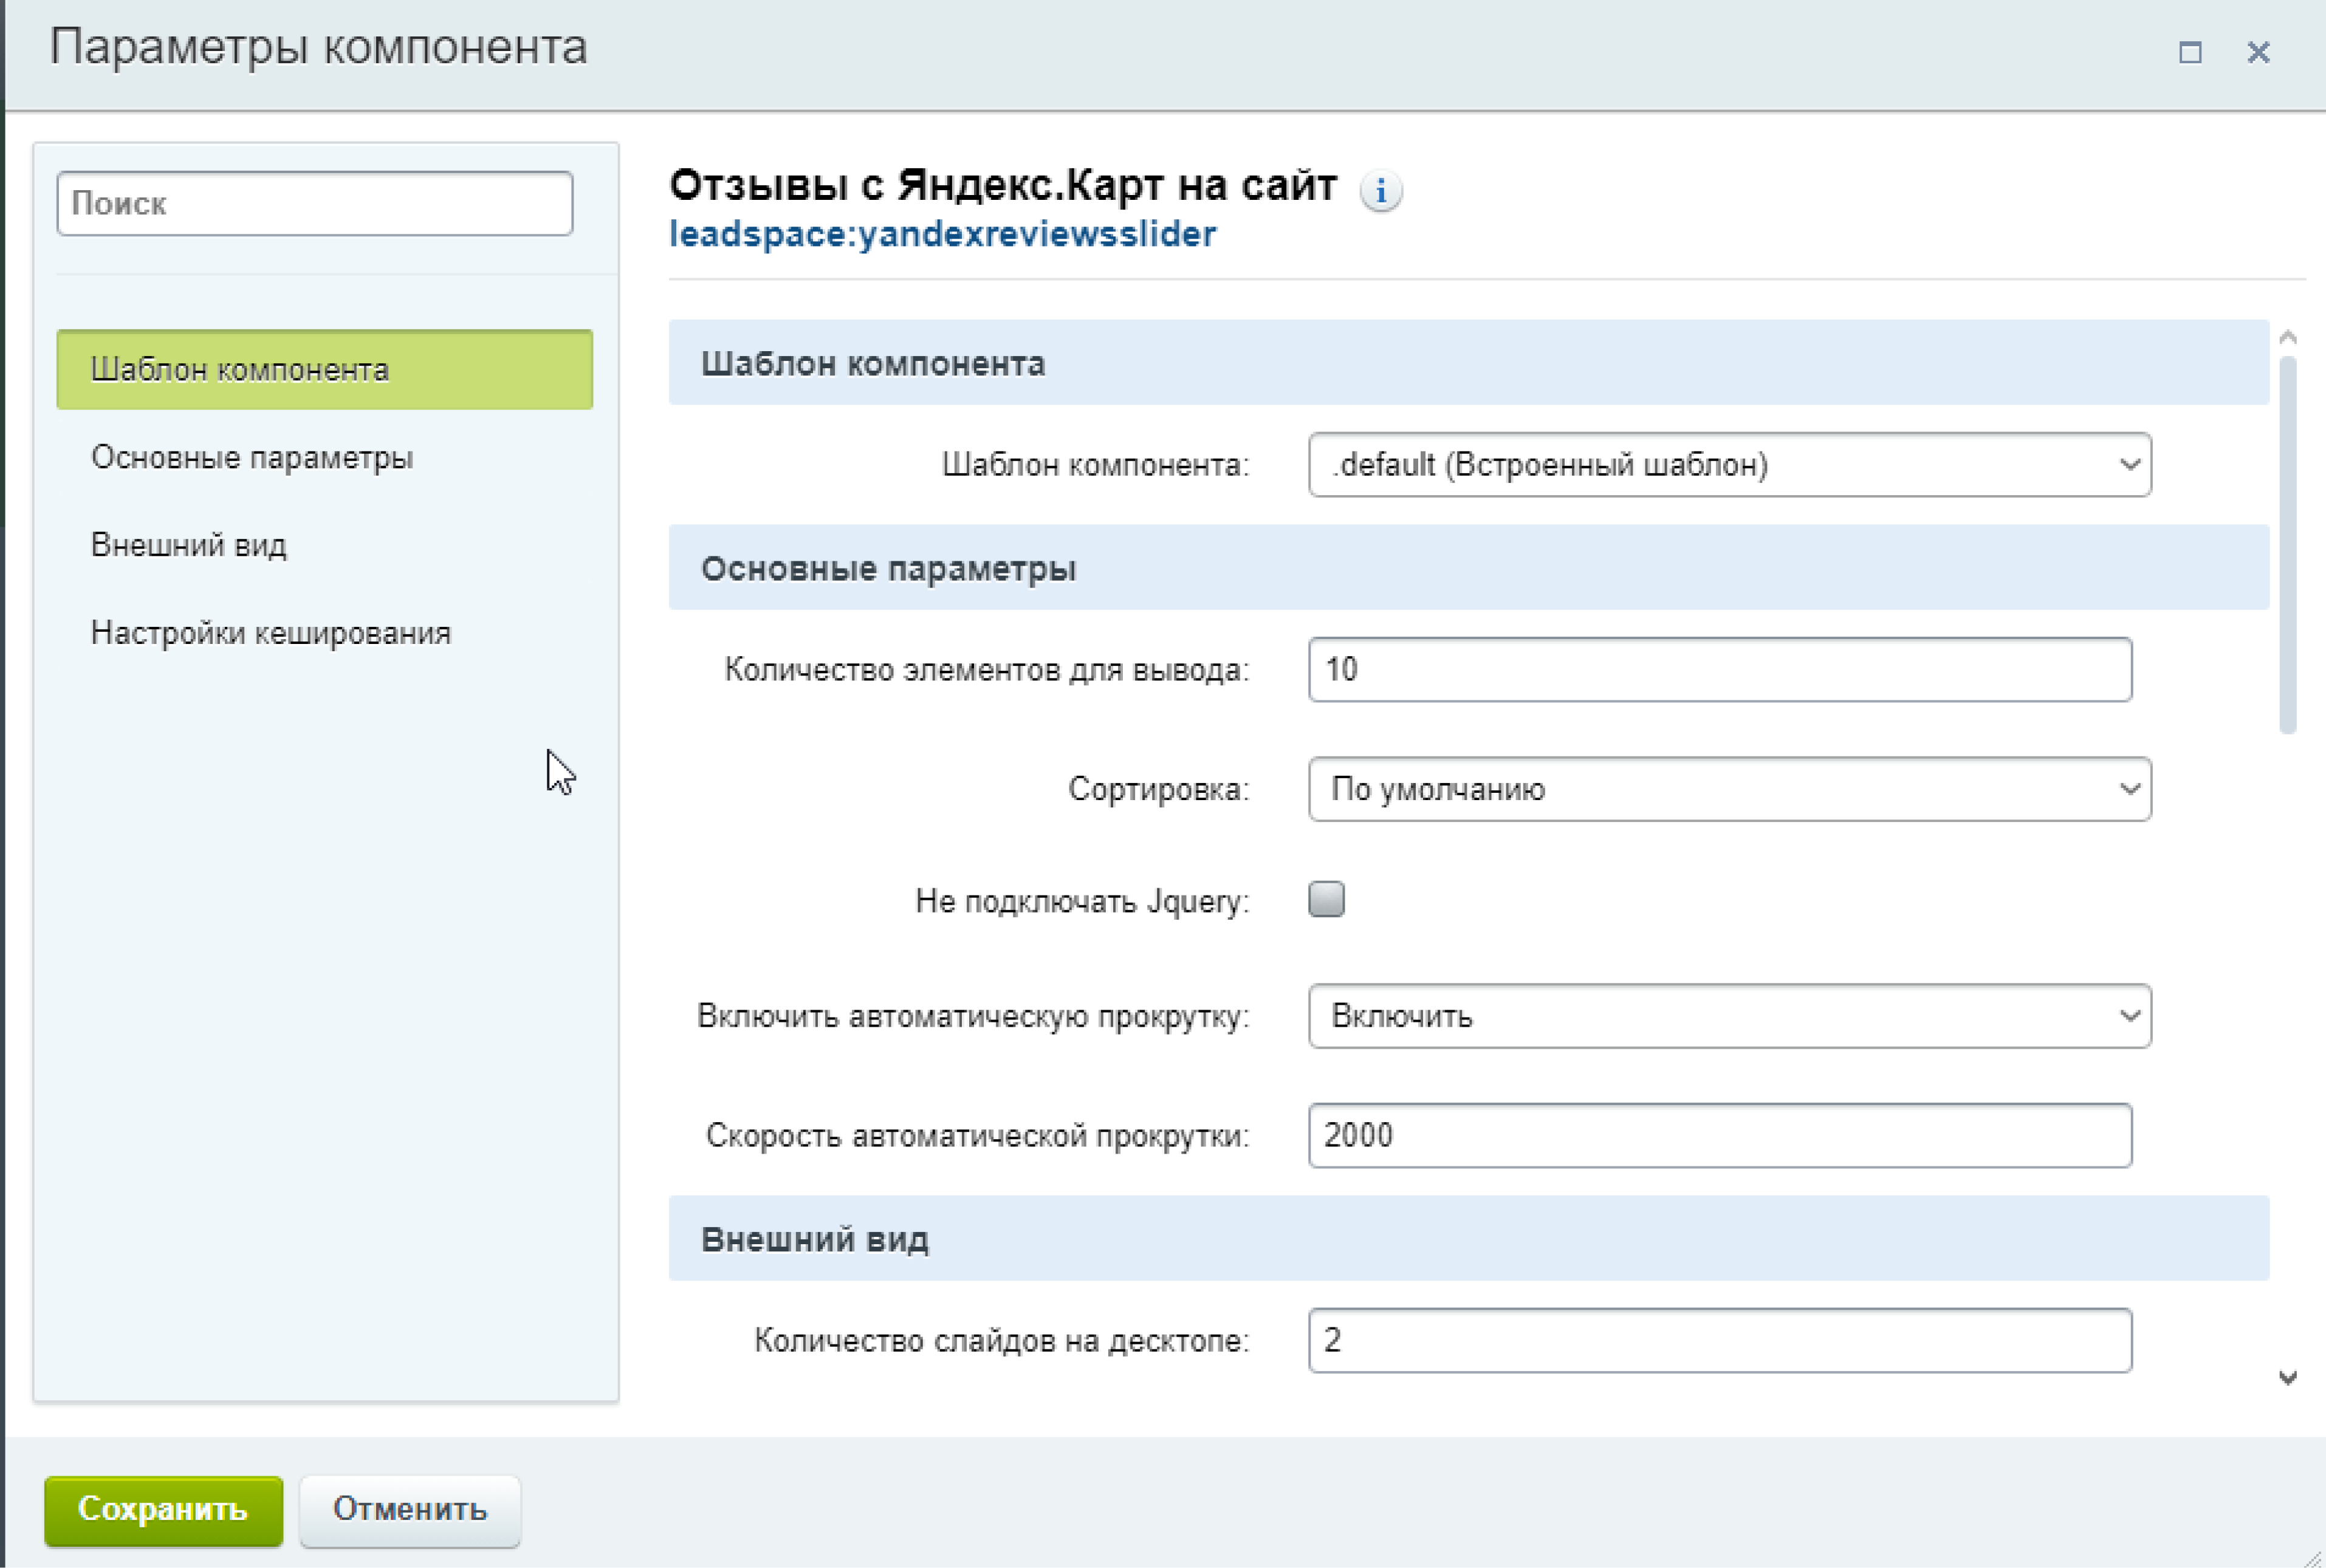Expand the automatic scrolling dropdown
The height and width of the screenshot is (1568, 2326).
coord(1729,1016)
